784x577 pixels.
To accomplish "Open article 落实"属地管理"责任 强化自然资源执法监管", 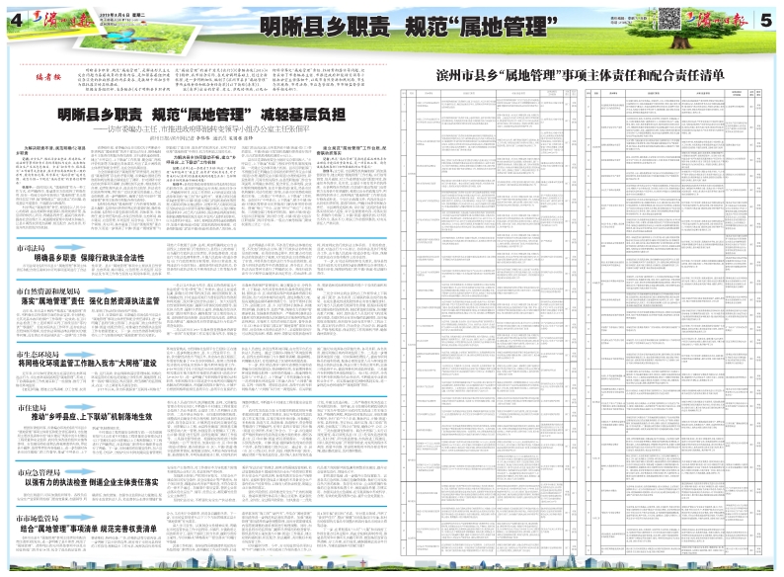I will [90, 301].
